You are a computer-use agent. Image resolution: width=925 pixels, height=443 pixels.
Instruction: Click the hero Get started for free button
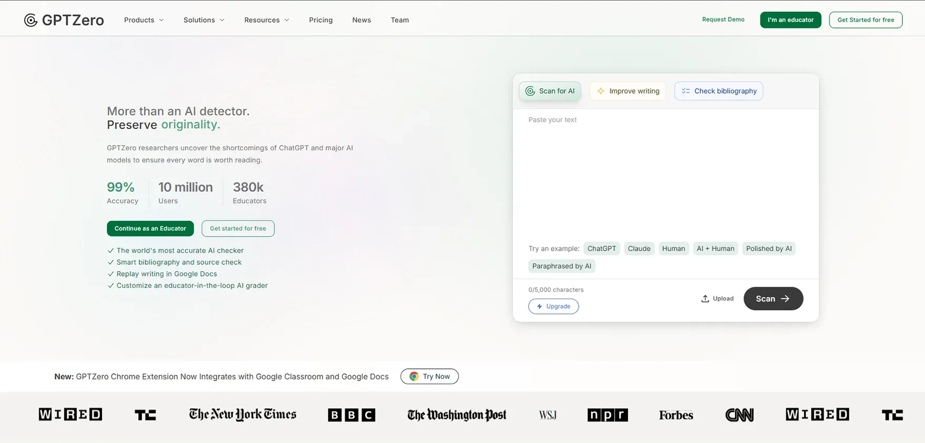(238, 229)
